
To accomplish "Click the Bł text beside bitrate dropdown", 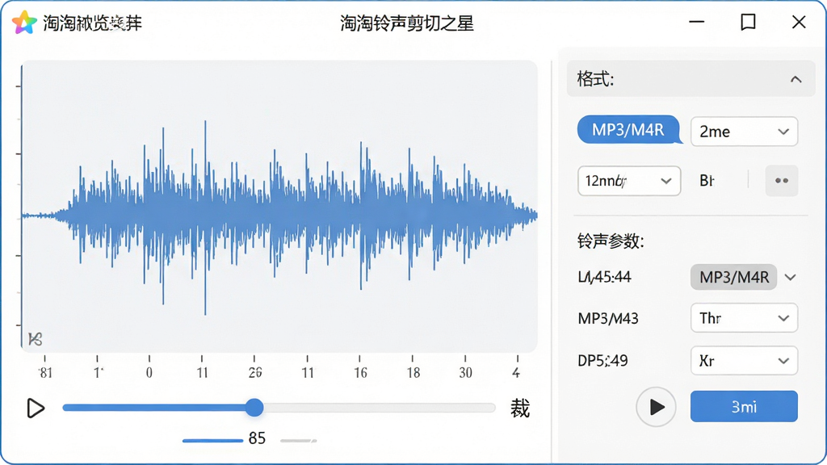I will point(707,181).
